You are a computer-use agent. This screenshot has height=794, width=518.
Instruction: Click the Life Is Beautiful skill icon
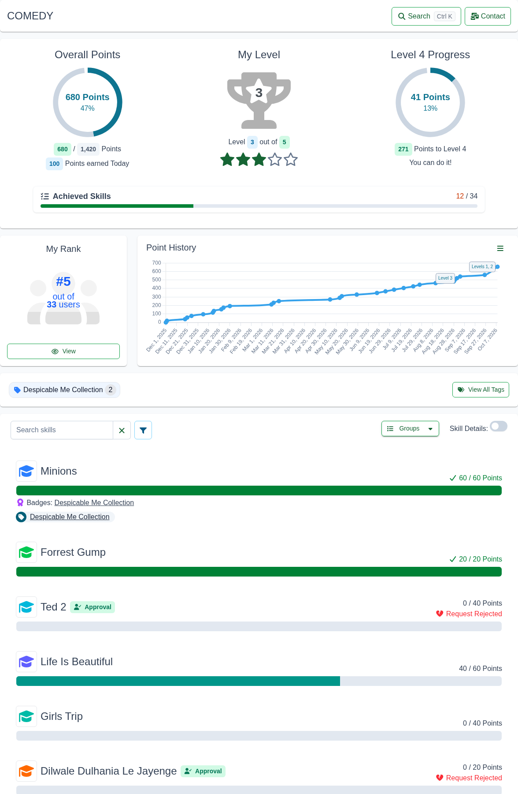pyautogui.click(x=26, y=662)
